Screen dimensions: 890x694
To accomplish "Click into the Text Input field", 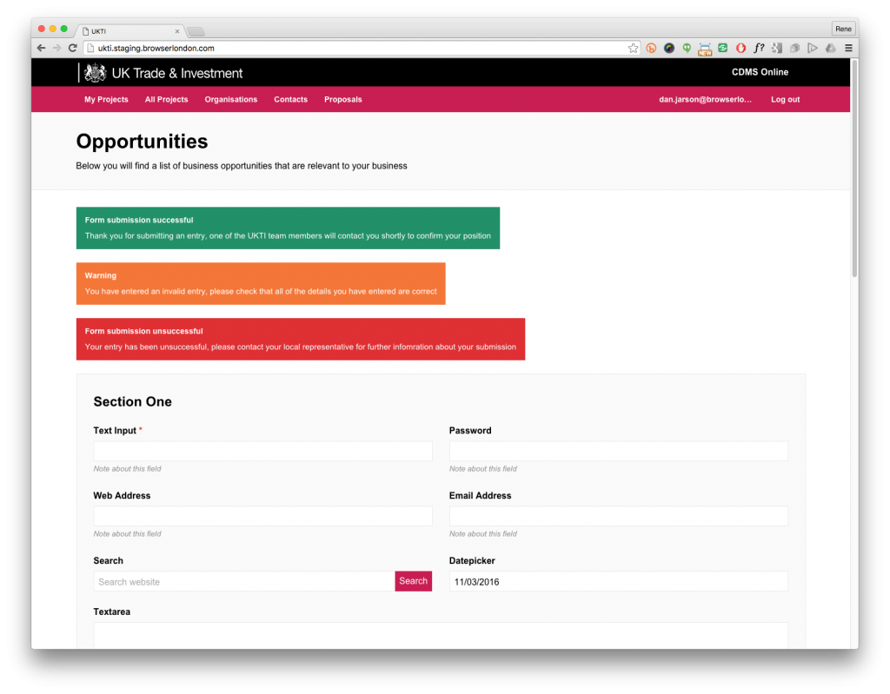I will coord(262,451).
